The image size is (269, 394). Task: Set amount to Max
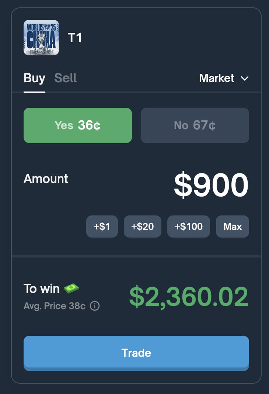pyautogui.click(x=232, y=227)
